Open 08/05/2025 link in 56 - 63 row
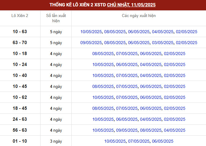The height and width of the screenshot is (146, 206). pyautogui.click(x=151, y=130)
